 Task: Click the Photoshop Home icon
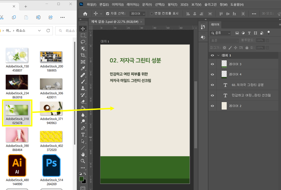click(x=85, y=14)
